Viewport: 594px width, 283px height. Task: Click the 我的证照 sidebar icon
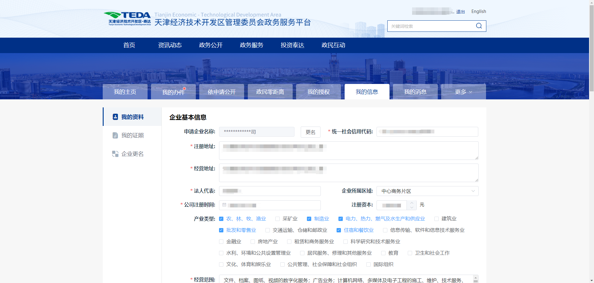coord(115,135)
